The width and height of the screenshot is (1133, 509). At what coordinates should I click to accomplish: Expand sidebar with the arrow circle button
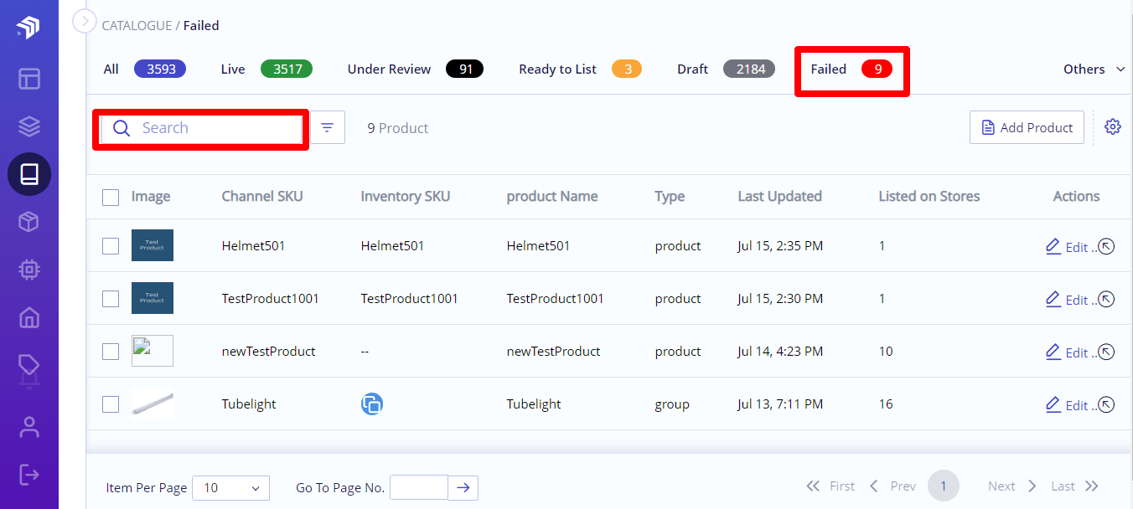[85, 20]
